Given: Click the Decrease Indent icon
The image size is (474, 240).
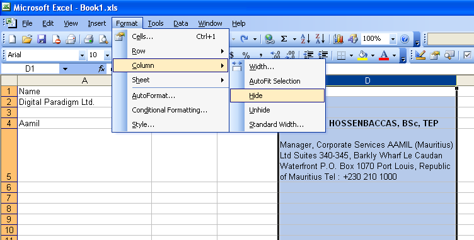Looking at the screenshot, I should pos(308,55).
